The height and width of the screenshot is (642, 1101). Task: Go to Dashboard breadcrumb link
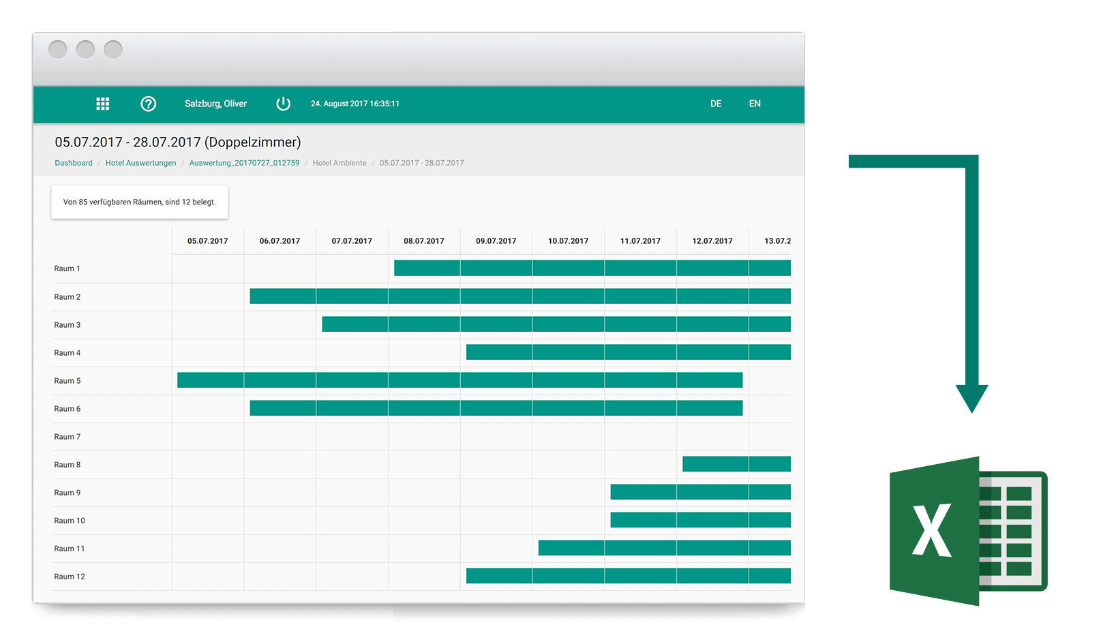tap(74, 163)
